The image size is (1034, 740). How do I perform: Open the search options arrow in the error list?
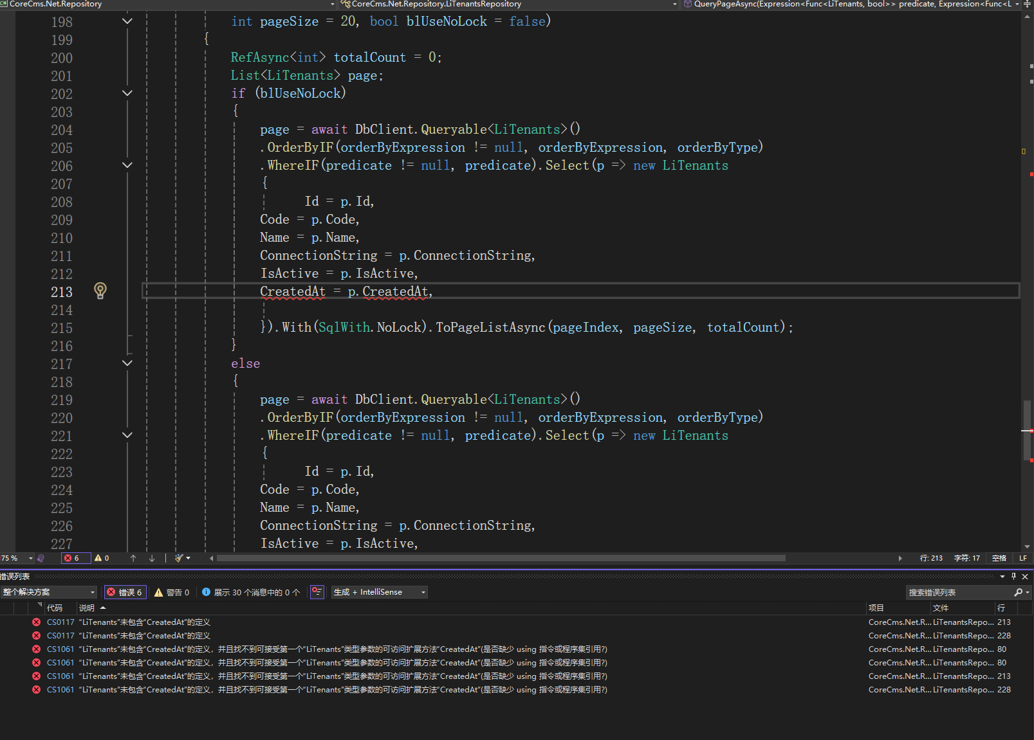click(1028, 592)
